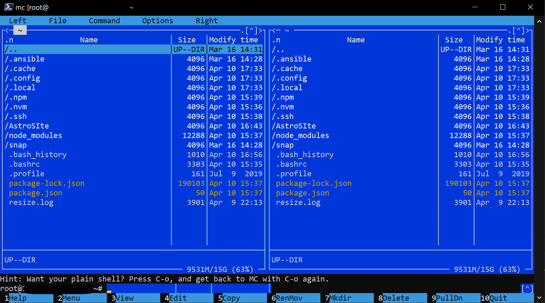Select /.config directory in right panel
This screenshot has width=545, height=303.
point(401,78)
